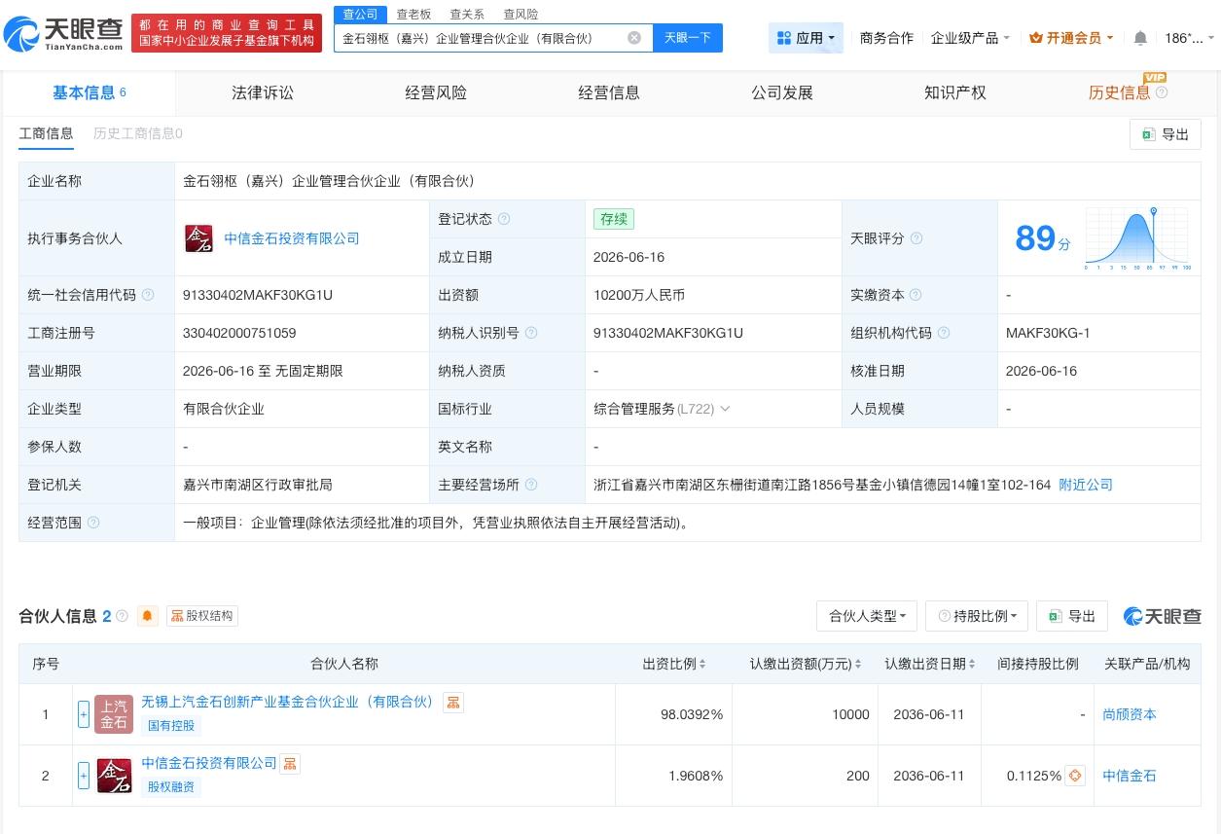Open the Tianyancha logo homepage
The width and height of the screenshot is (1221, 834).
(x=64, y=32)
